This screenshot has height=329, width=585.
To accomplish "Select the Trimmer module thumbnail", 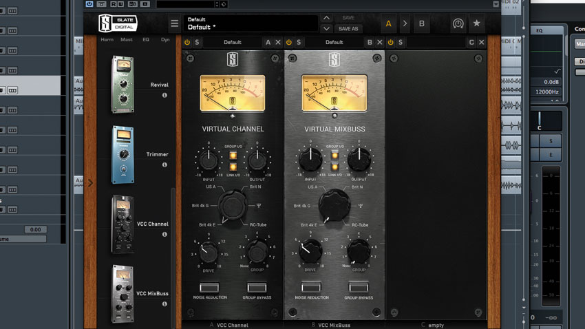I will pos(123,154).
